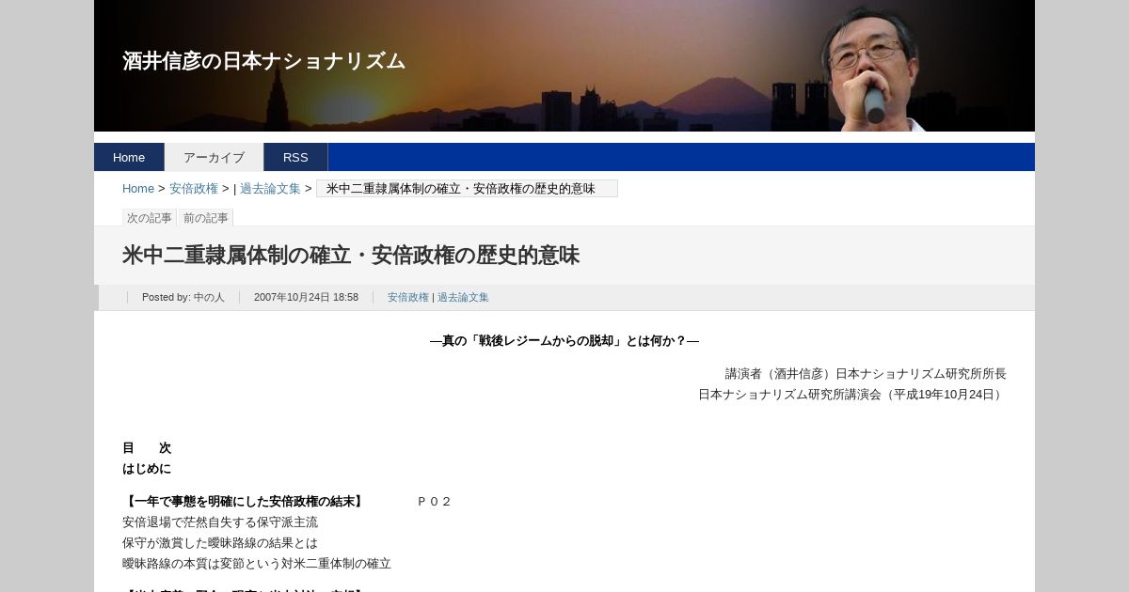Image resolution: width=1129 pixels, height=592 pixels.
Task: Click the line 曖昧路線の本質は変節という対米二重体制の確立
Action: [x=257, y=564]
